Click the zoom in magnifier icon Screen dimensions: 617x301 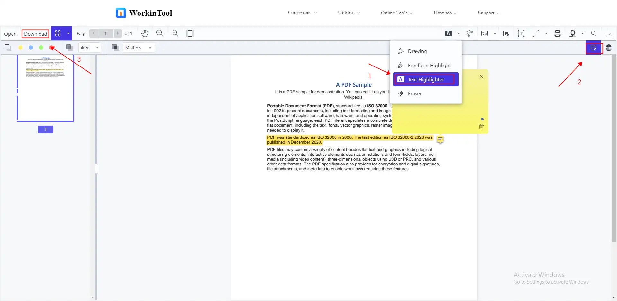point(175,33)
